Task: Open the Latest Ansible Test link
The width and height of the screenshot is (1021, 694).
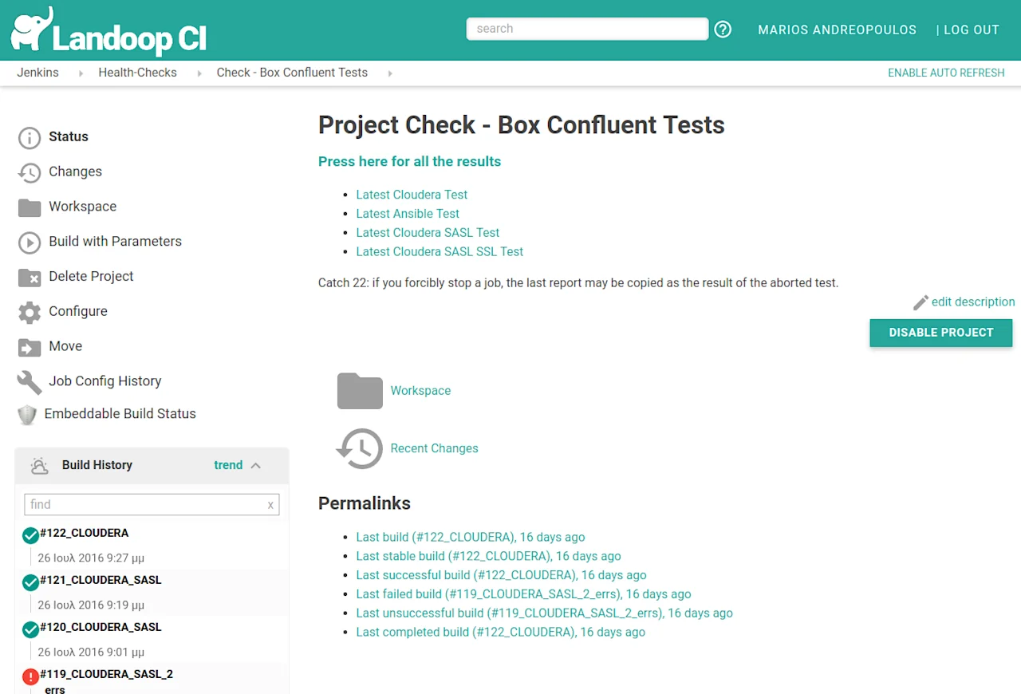Action: [x=408, y=214]
